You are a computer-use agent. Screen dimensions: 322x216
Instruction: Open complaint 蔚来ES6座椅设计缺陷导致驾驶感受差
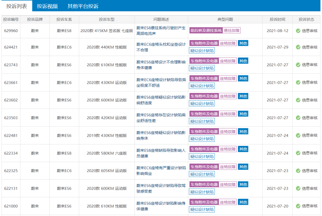click(161, 188)
